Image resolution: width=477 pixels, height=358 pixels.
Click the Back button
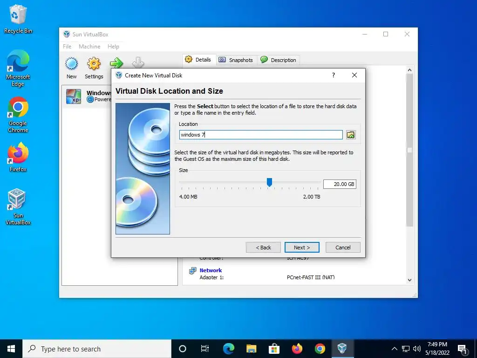[263, 247]
